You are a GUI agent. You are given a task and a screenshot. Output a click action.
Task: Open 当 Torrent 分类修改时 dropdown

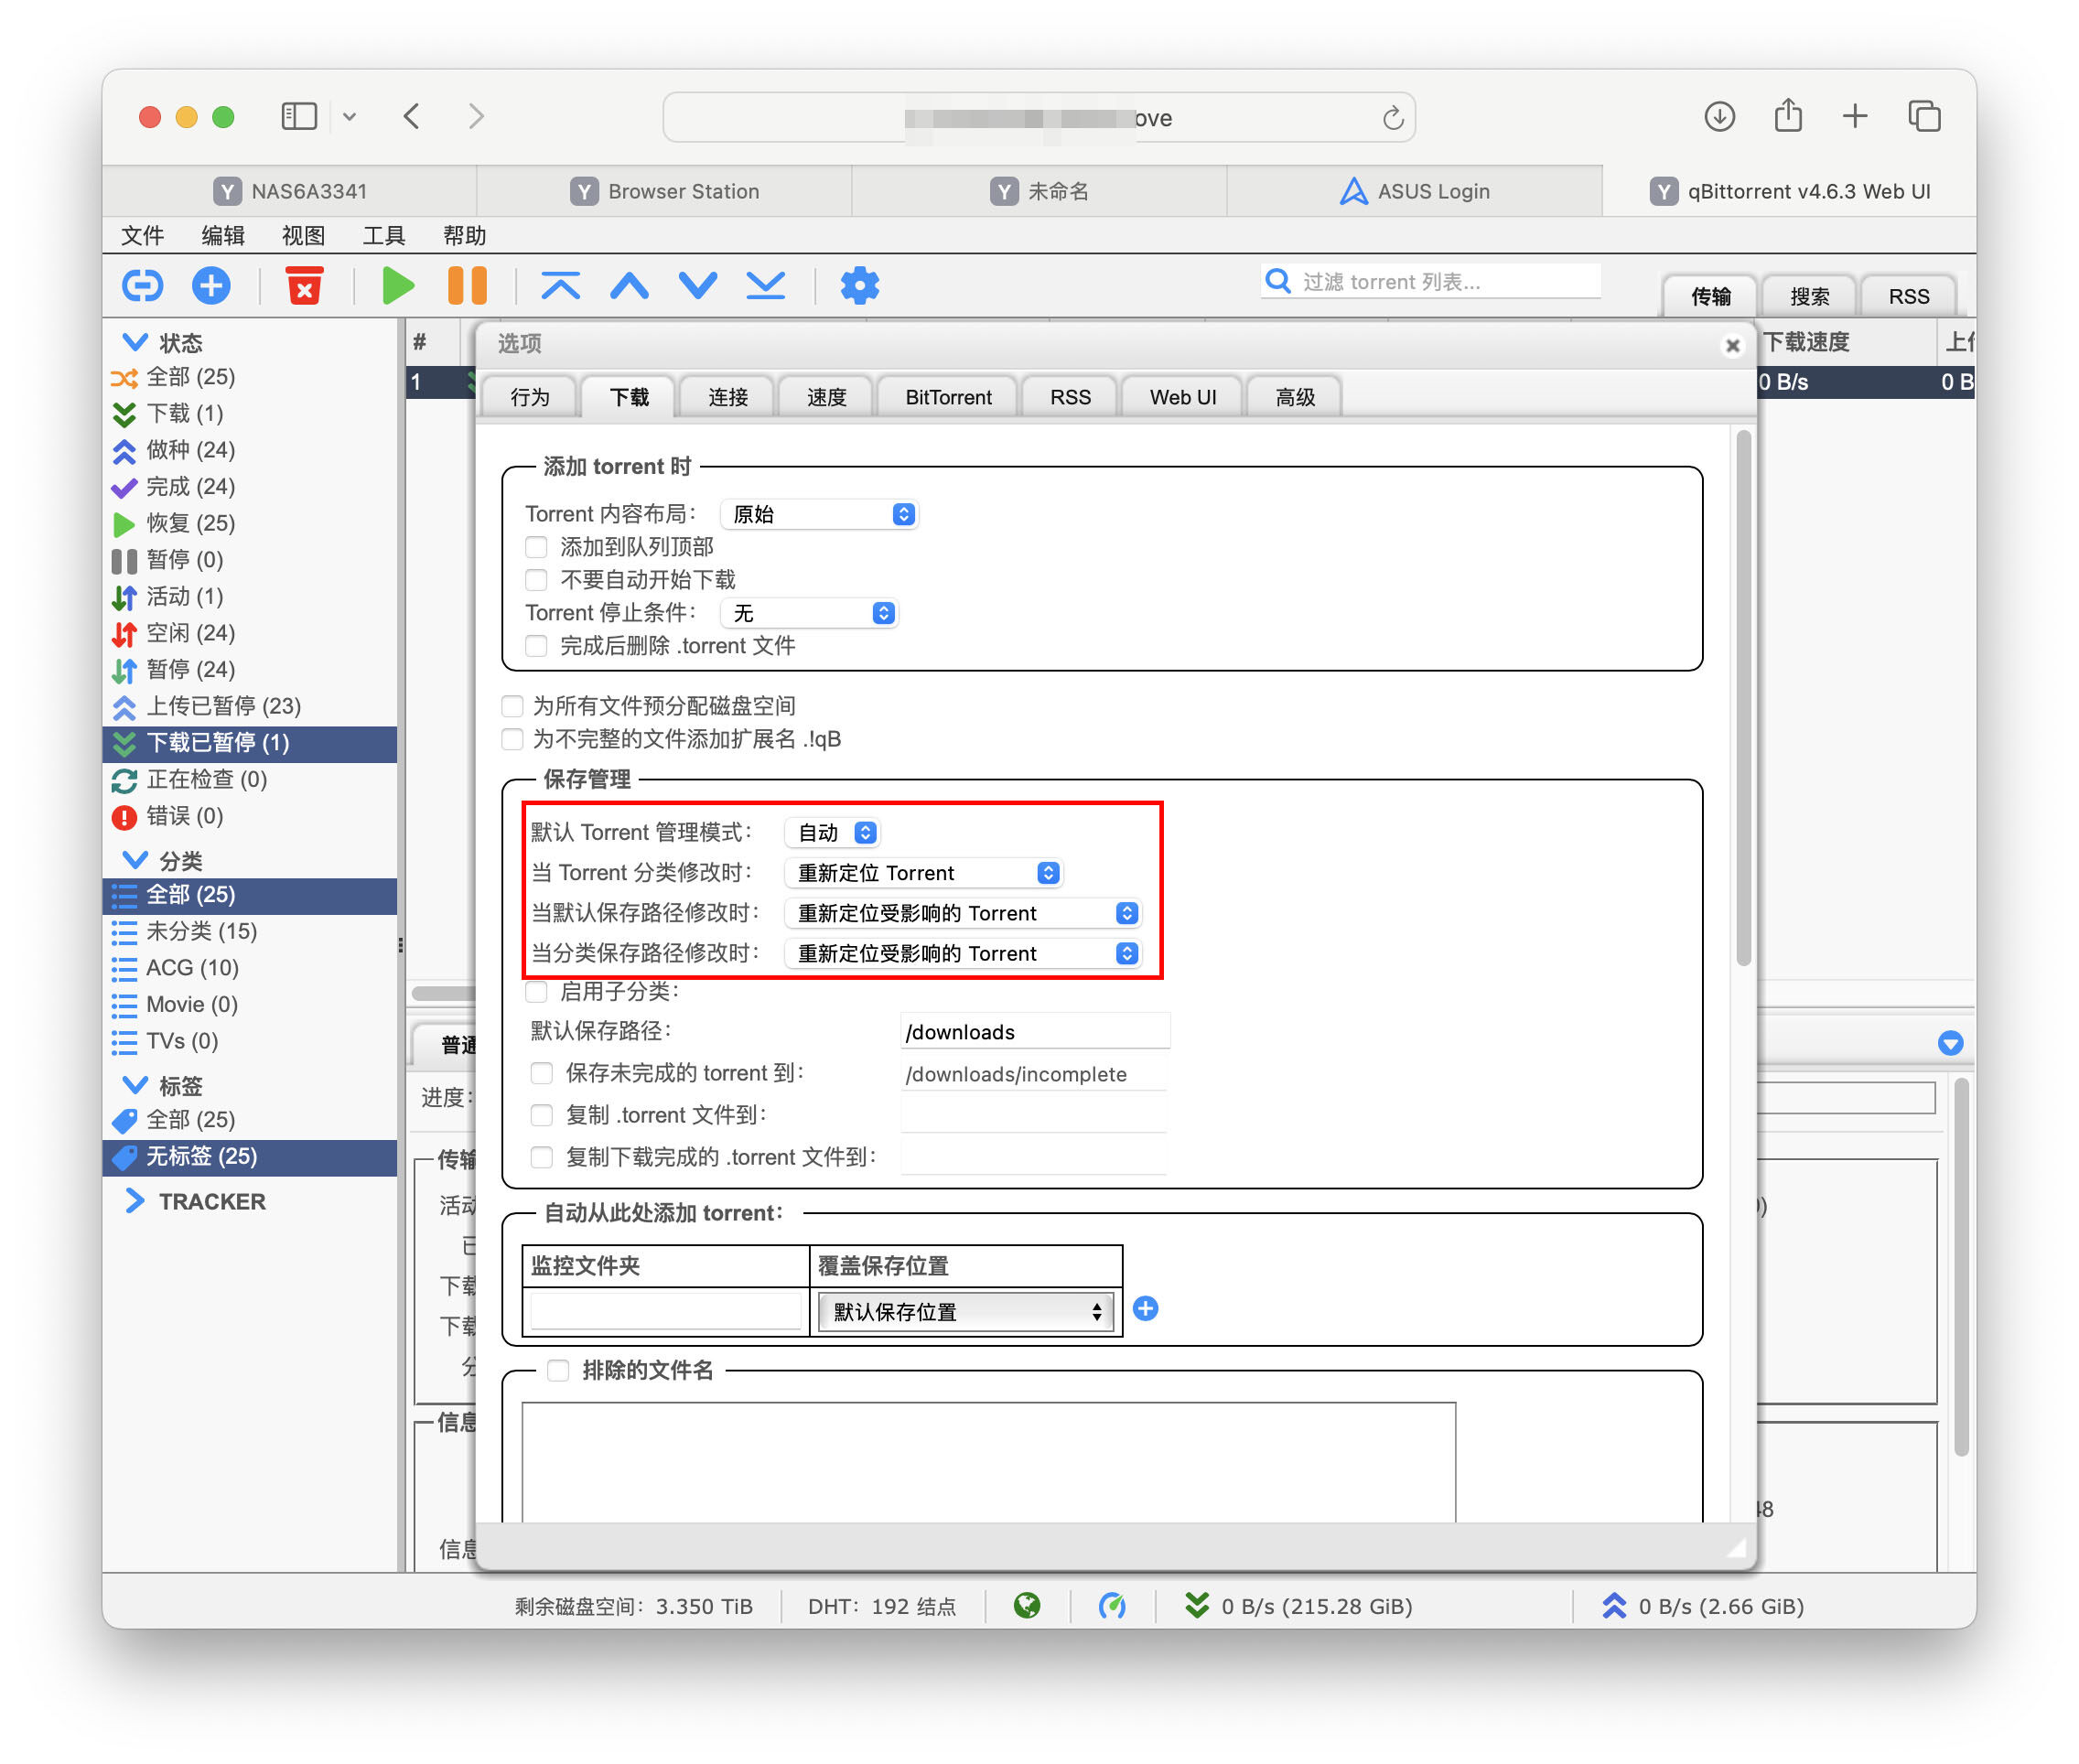click(x=923, y=873)
